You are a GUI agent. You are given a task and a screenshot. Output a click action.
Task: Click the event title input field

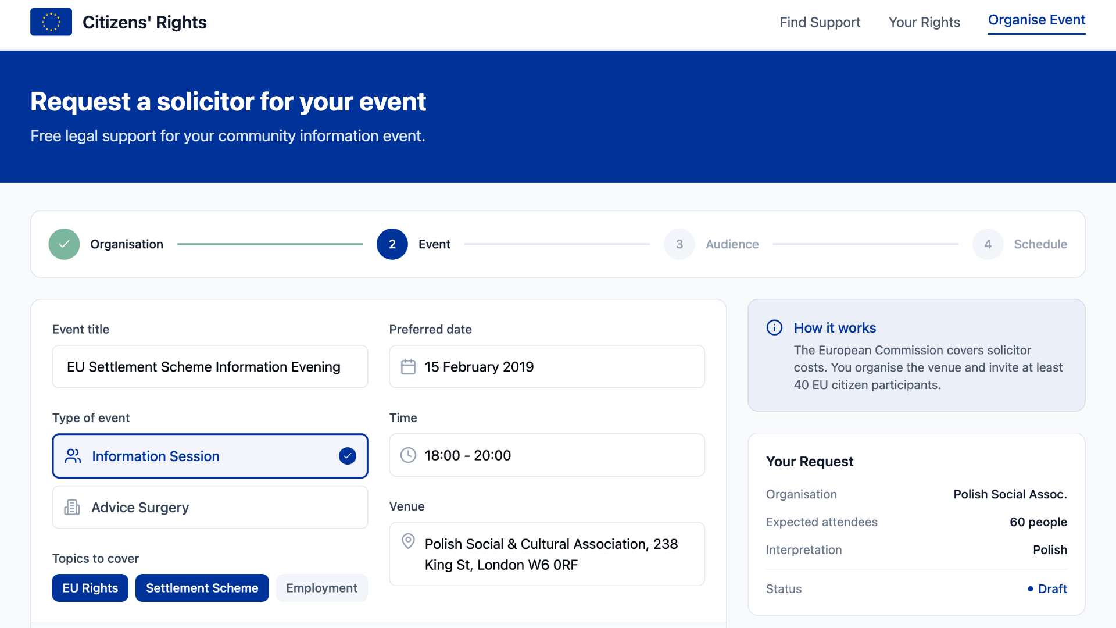click(209, 366)
